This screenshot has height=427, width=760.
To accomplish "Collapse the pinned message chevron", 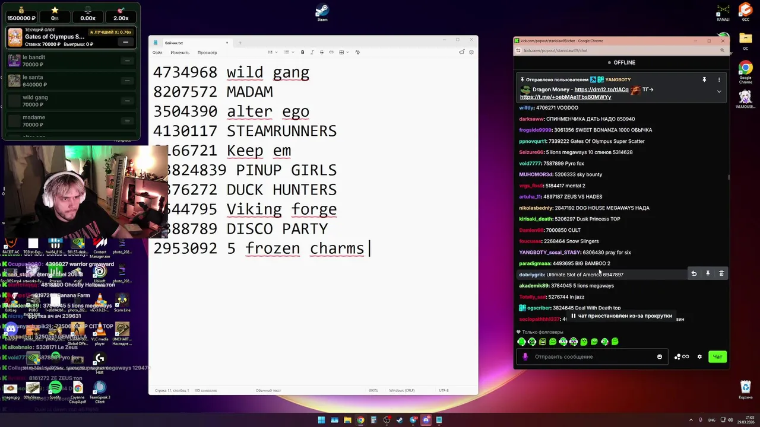I will pos(719,91).
